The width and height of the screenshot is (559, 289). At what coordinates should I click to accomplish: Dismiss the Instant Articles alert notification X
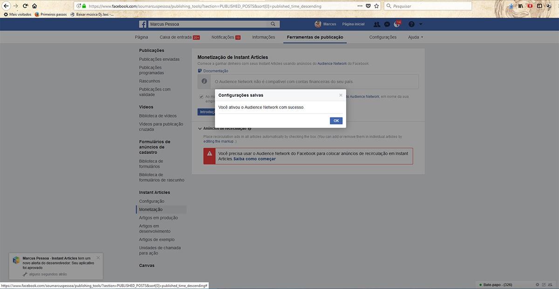(98, 257)
